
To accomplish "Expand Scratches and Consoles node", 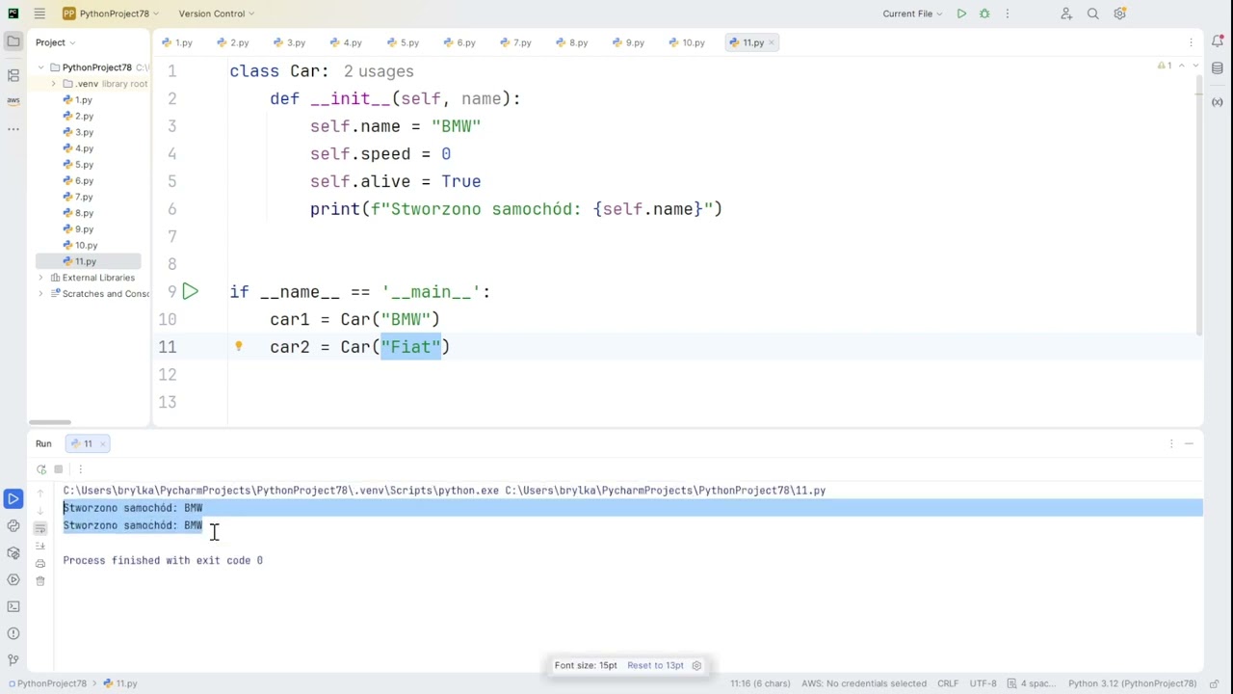I will click(x=41, y=294).
